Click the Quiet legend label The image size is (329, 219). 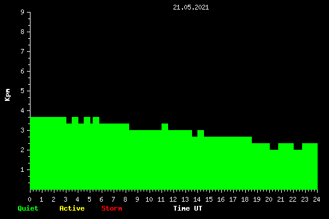[28, 208]
